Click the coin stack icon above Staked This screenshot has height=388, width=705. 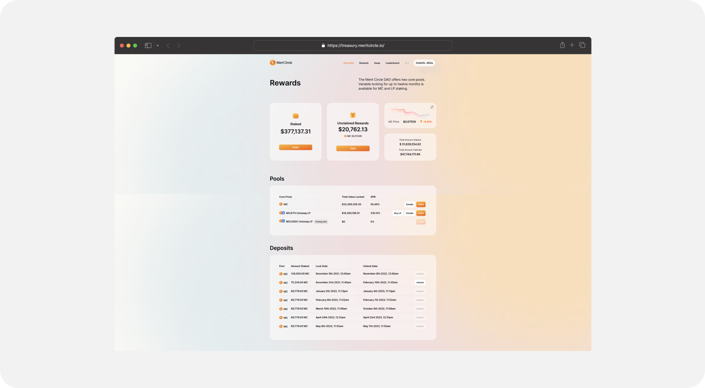click(x=296, y=116)
